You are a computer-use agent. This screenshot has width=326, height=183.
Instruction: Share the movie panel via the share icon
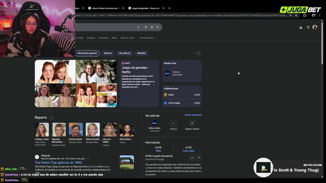[x=199, y=53]
